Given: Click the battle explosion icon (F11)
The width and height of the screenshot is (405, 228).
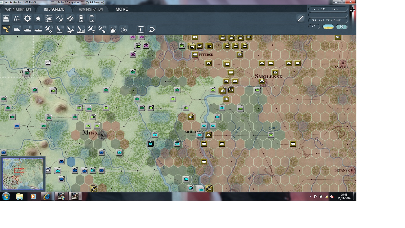Looking at the screenshot, I should click(x=113, y=29).
